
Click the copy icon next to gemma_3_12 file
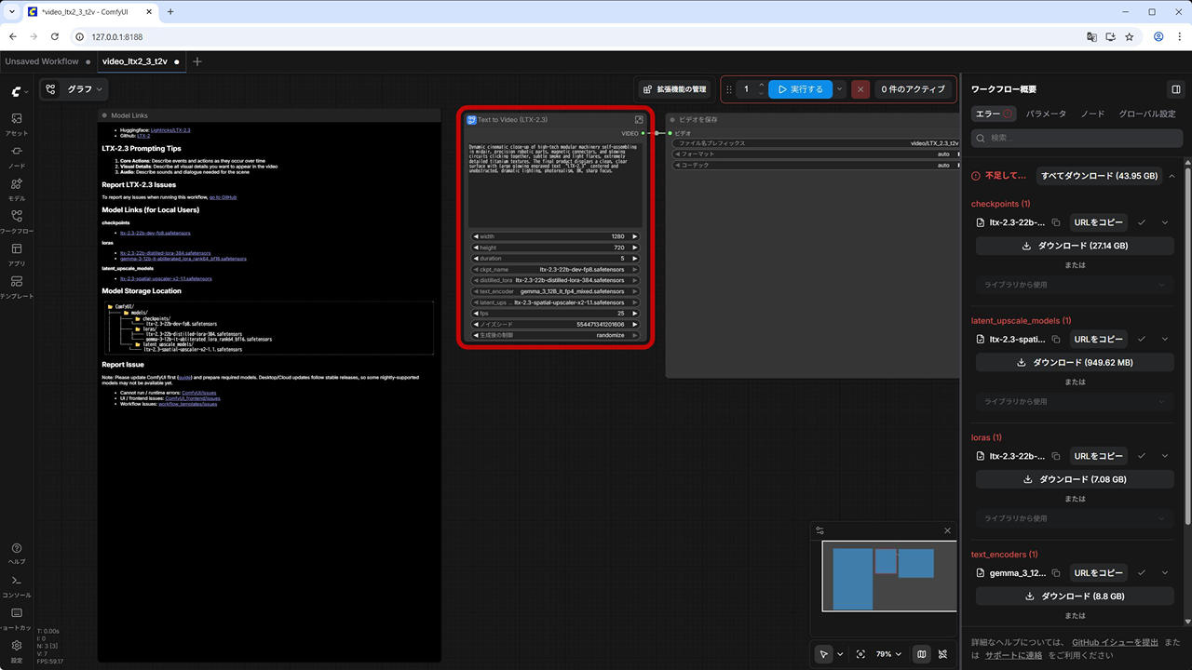point(1056,573)
